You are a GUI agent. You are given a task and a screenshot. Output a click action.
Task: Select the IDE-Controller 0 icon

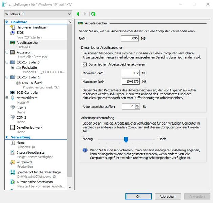[x=12, y=62]
